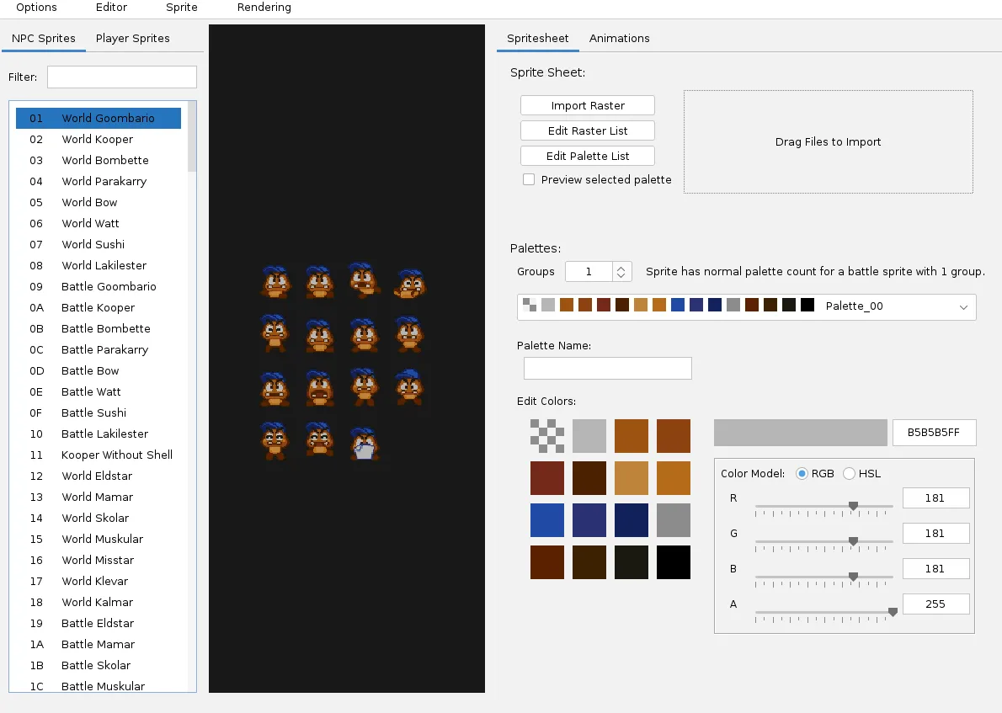1002x713 pixels.
Task: Open the Sprite menu
Action: click(x=181, y=8)
